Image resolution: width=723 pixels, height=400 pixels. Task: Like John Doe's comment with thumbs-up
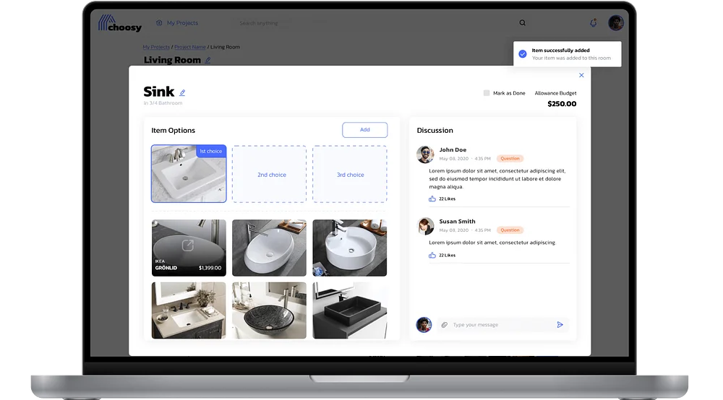[432, 199]
